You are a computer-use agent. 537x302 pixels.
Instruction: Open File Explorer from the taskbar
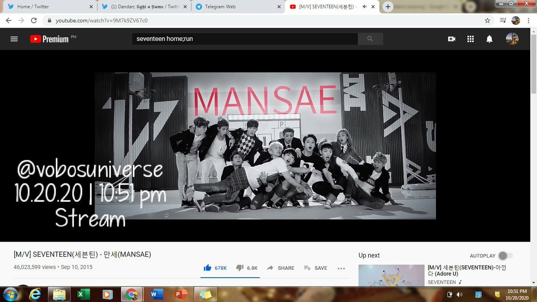[x=59, y=294]
